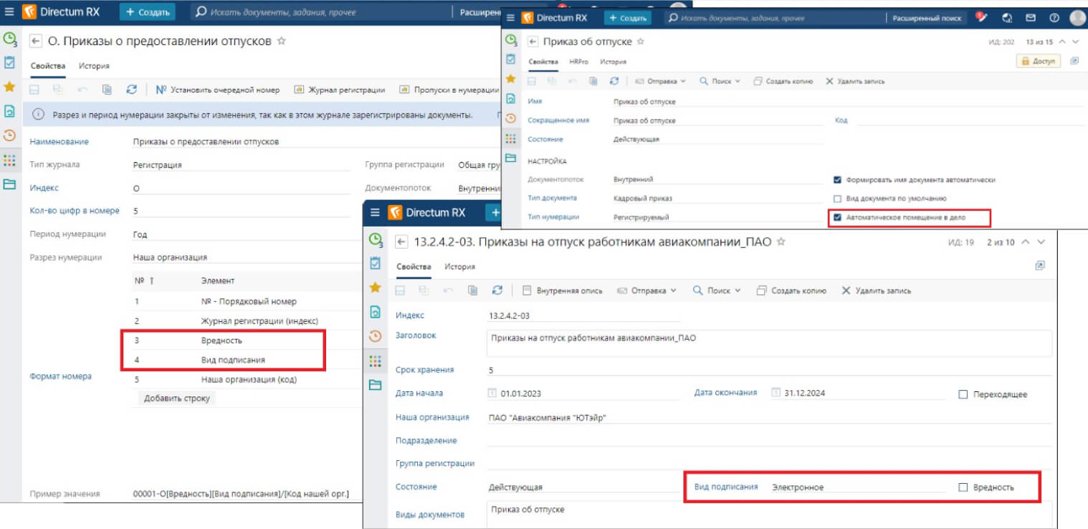Open clock notifications icon in leftmost window sidebar
Image resolution: width=1088 pixels, height=529 pixels.
(10, 39)
